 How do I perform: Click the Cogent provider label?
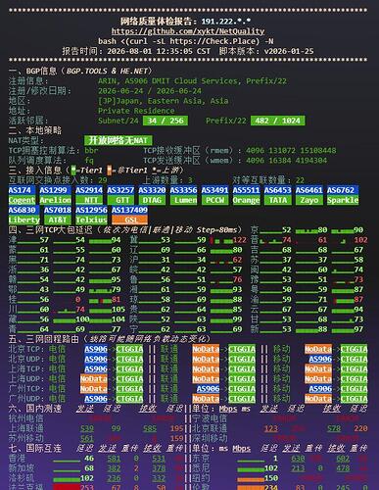click(x=22, y=200)
